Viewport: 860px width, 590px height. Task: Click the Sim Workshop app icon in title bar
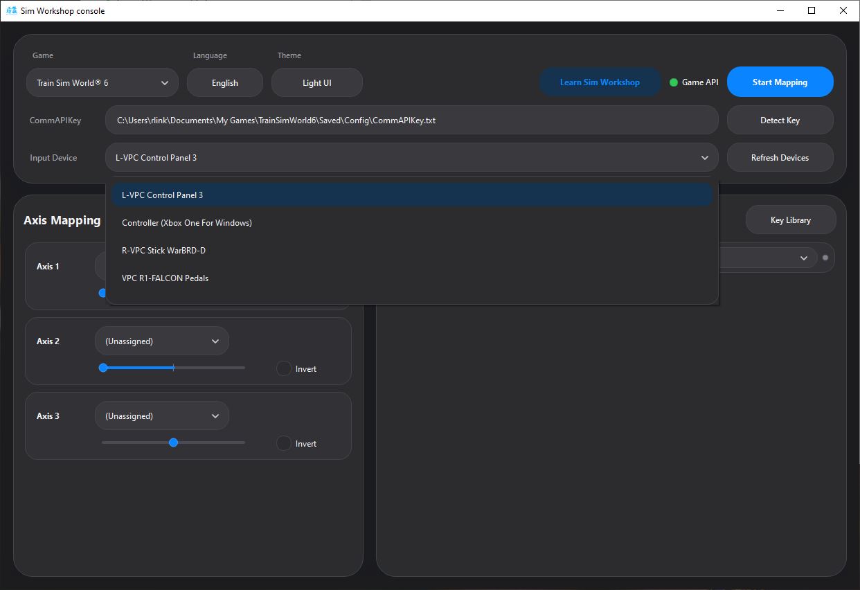11,10
